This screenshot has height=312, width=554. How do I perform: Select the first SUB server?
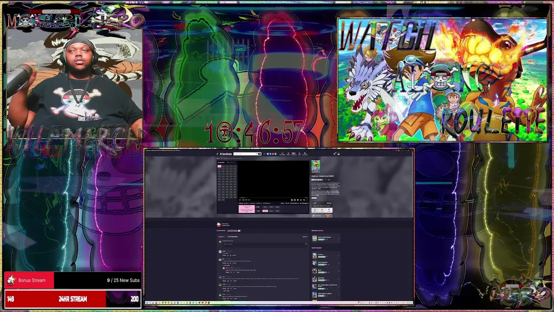coord(265,207)
